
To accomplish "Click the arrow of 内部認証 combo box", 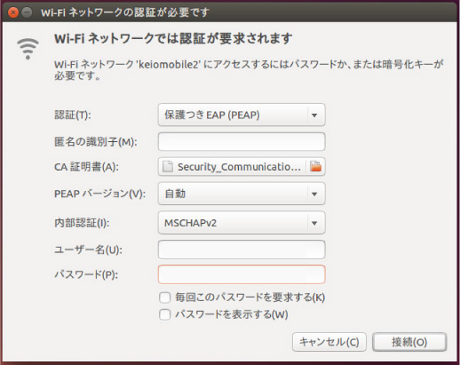I will [314, 223].
